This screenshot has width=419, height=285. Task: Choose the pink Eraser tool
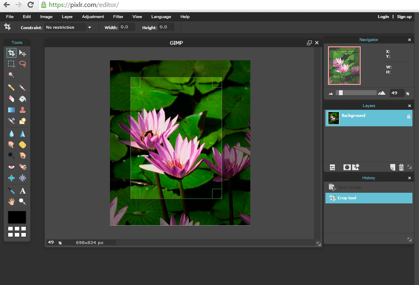click(x=11, y=99)
